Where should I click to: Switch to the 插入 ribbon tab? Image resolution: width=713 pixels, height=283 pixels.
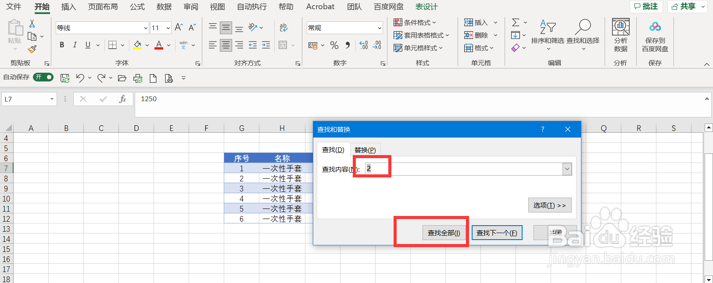(x=68, y=7)
